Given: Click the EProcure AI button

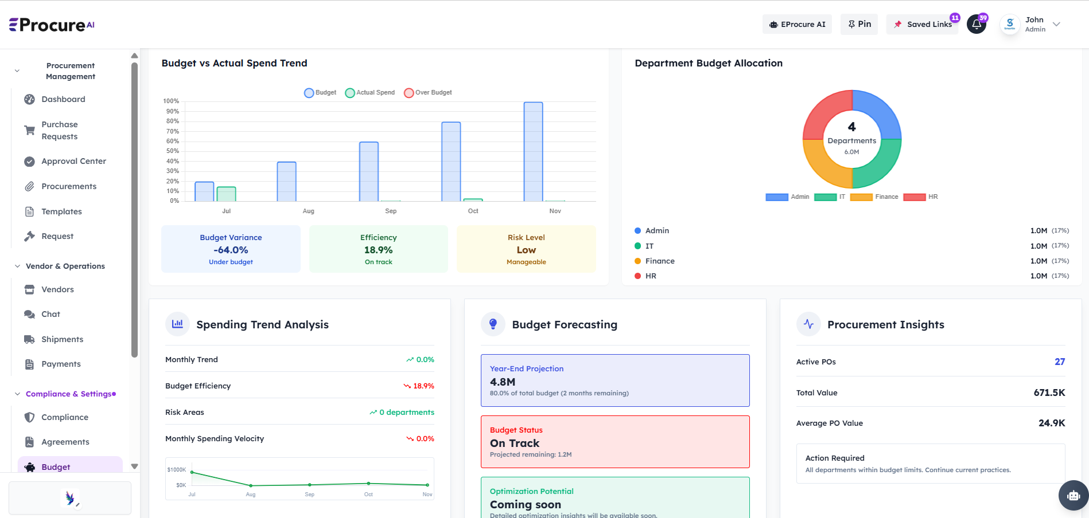Looking at the screenshot, I should click(797, 24).
